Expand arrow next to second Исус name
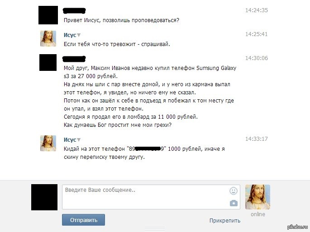The height and width of the screenshot is (232, 310). pyautogui.click(x=79, y=140)
